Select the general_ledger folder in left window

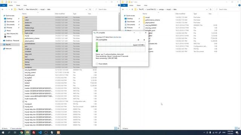click(x=30, y=30)
